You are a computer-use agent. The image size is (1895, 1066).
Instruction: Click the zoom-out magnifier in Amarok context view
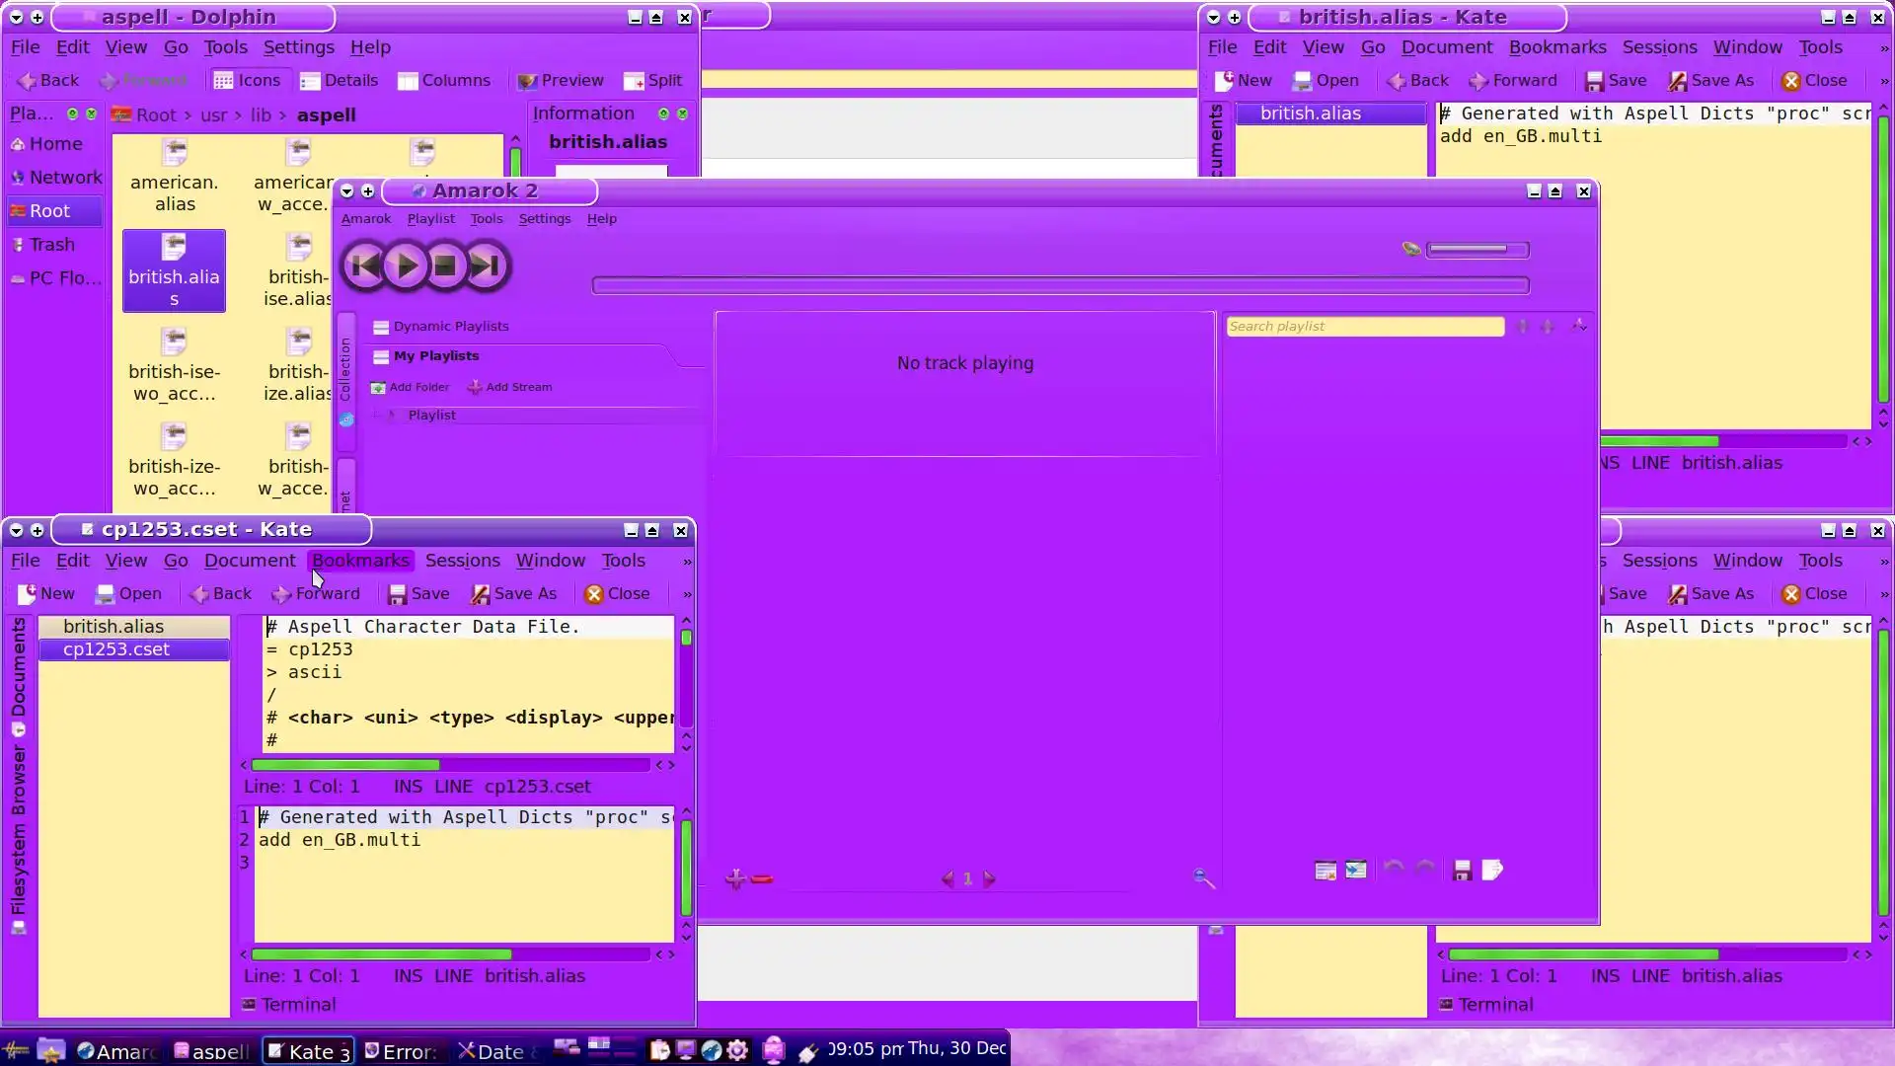pos(1203,877)
